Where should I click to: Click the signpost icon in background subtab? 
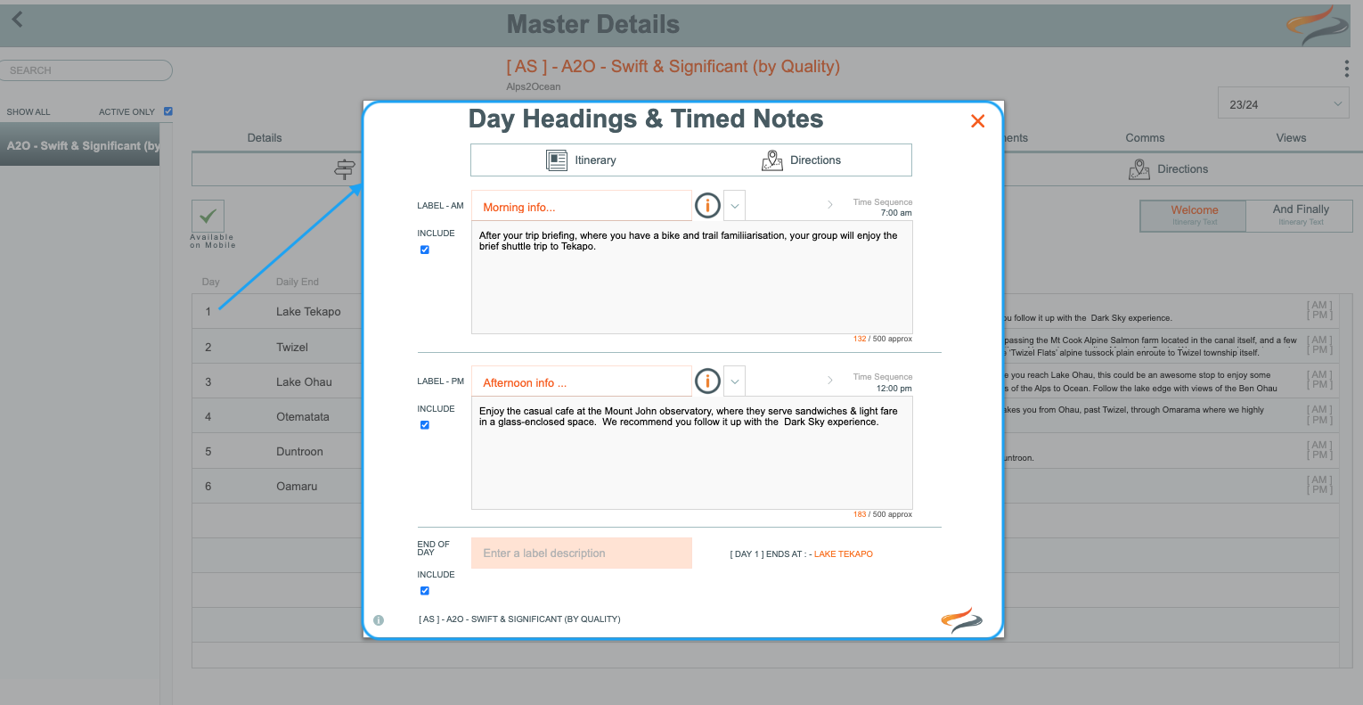pyautogui.click(x=345, y=168)
